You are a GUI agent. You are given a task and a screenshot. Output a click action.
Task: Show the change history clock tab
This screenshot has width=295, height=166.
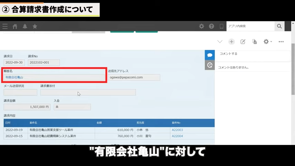(210, 65)
